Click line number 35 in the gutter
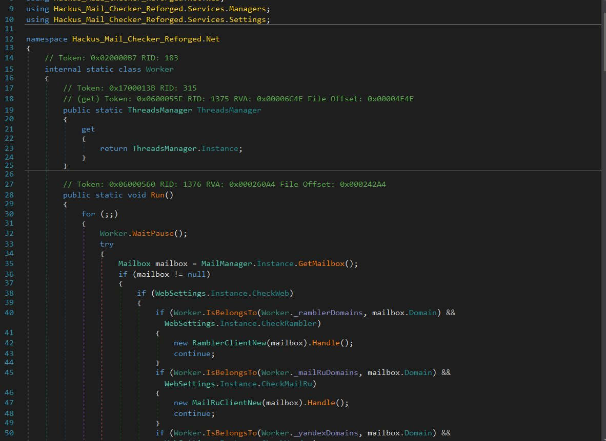The height and width of the screenshot is (441, 606). pos(9,263)
